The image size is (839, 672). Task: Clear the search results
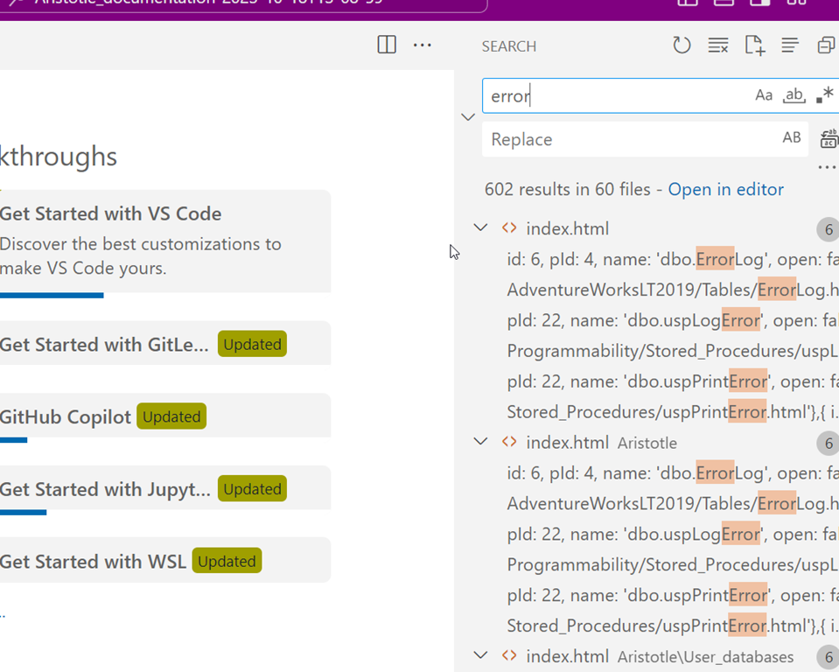point(718,45)
